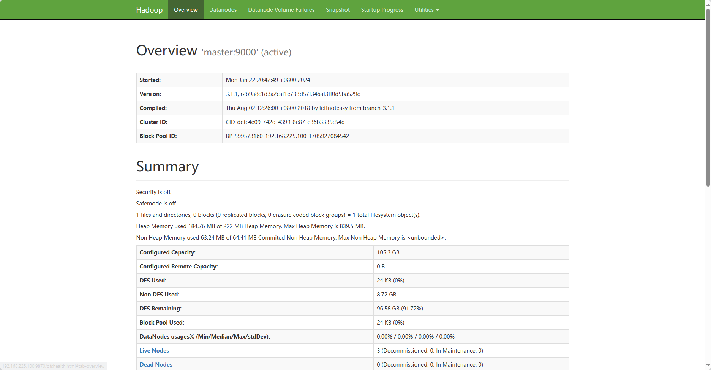
Task: Click the Heap Memory used line
Action: (251, 226)
